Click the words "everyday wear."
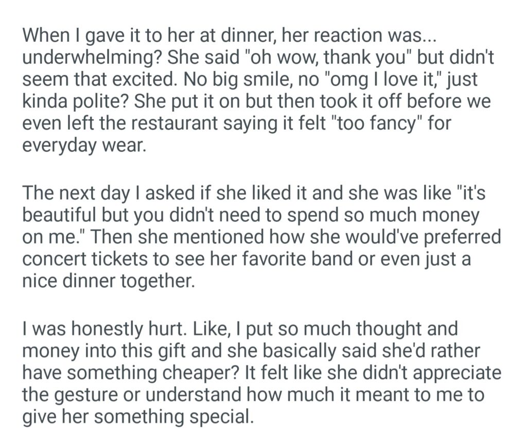 click(x=84, y=145)
